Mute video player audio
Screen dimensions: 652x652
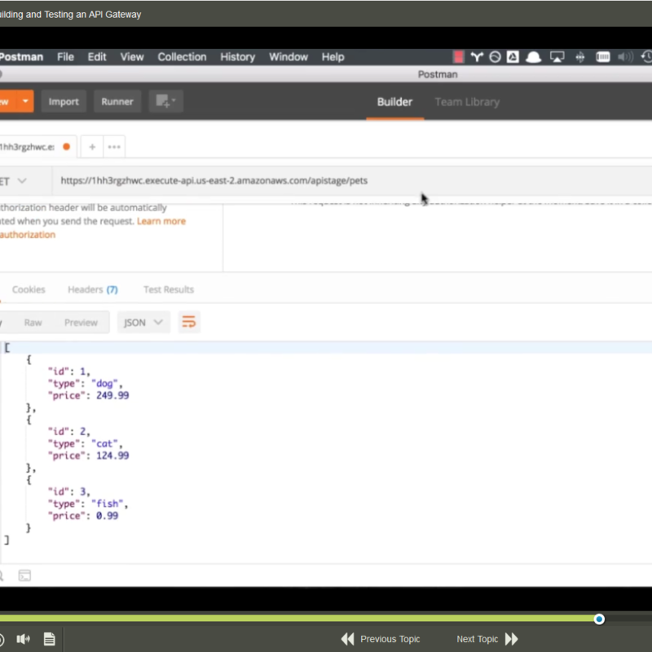click(24, 639)
